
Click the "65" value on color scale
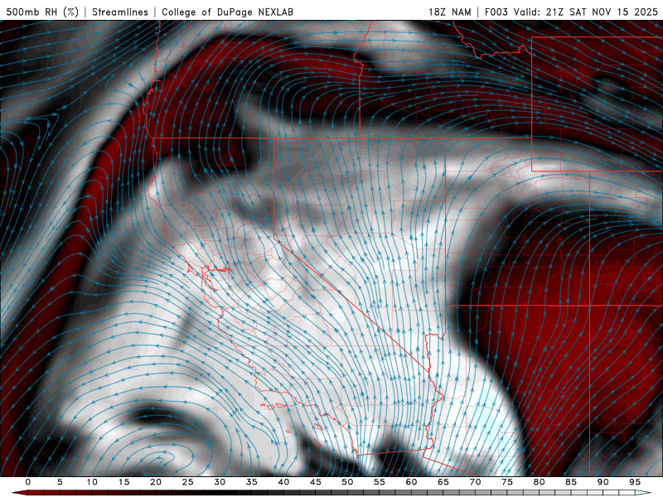coord(443,482)
